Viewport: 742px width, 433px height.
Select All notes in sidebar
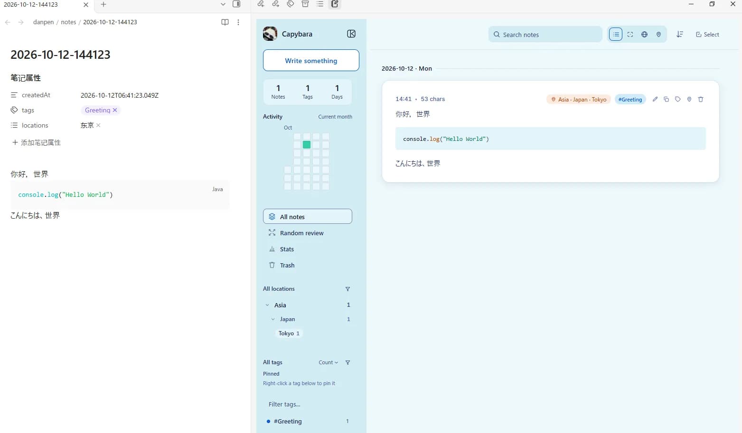pos(308,216)
